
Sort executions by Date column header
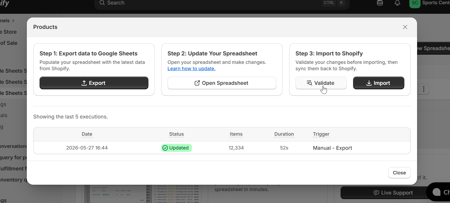tap(87, 134)
